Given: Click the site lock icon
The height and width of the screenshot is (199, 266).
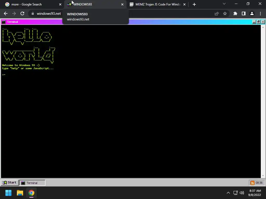Looking at the screenshot, I should [33, 13].
